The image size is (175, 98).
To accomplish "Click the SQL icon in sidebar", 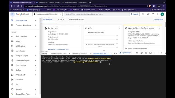I will (12, 84).
